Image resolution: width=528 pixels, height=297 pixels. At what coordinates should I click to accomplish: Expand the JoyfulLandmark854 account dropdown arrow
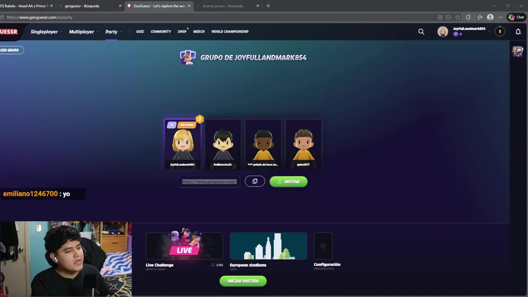(x=490, y=31)
